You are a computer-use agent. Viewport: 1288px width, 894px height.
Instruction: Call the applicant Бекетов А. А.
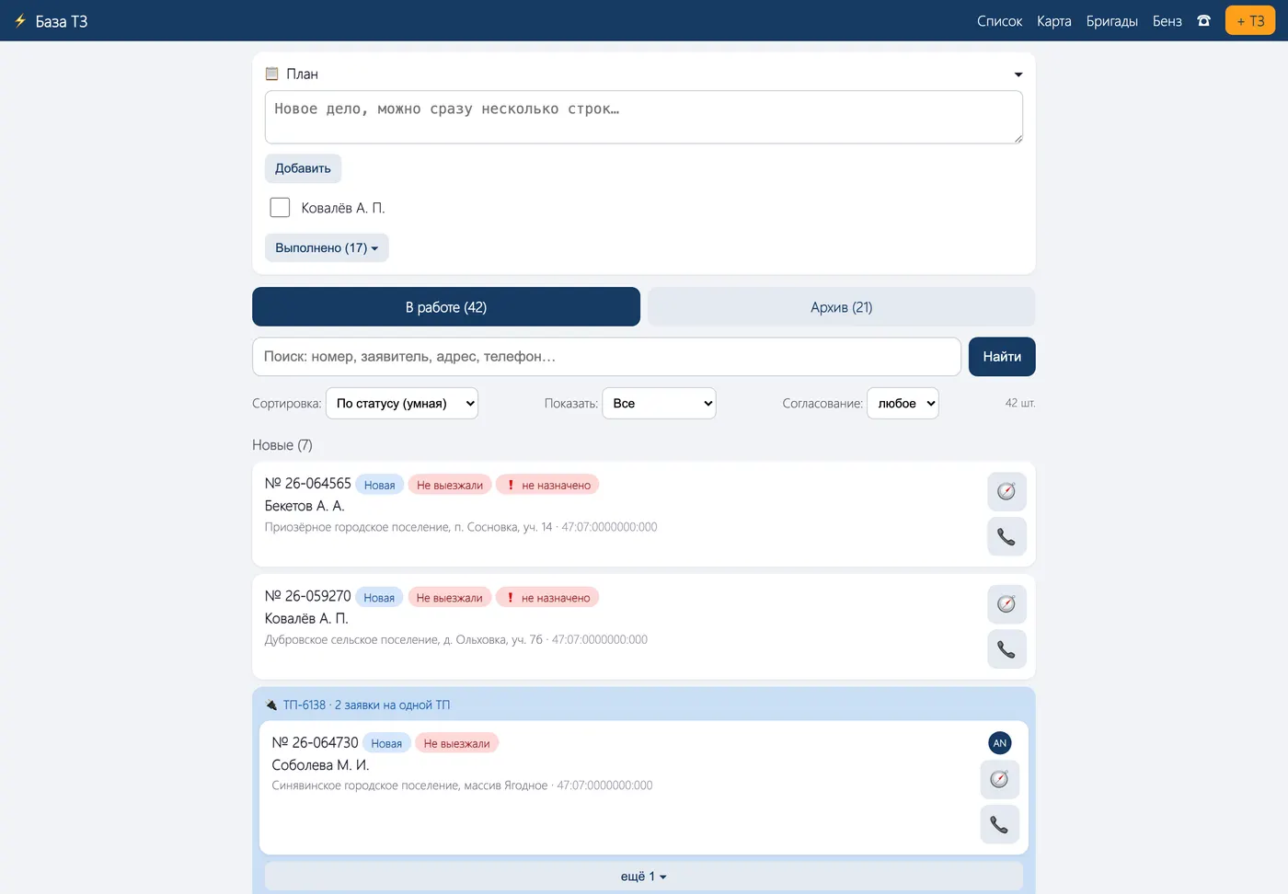(x=1006, y=536)
